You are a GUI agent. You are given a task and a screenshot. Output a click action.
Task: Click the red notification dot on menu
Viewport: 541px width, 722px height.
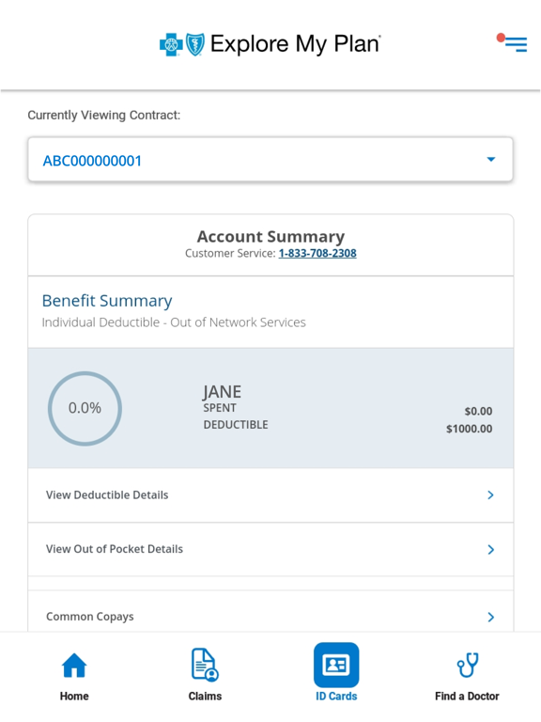pos(501,38)
